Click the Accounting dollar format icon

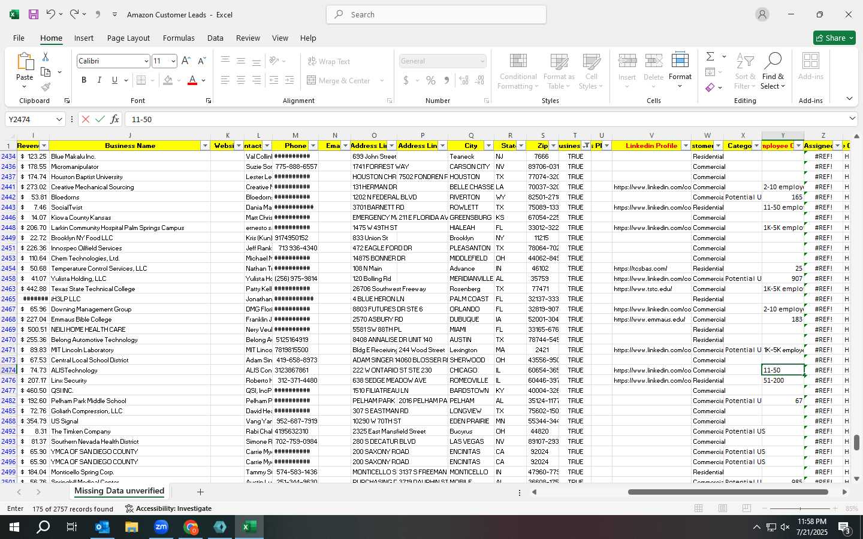tap(406, 80)
